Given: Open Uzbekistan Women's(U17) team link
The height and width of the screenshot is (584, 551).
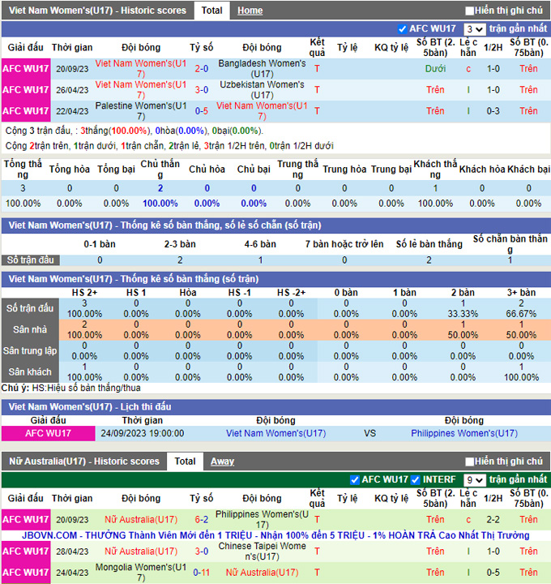Looking at the screenshot, I should pos(262,89).
